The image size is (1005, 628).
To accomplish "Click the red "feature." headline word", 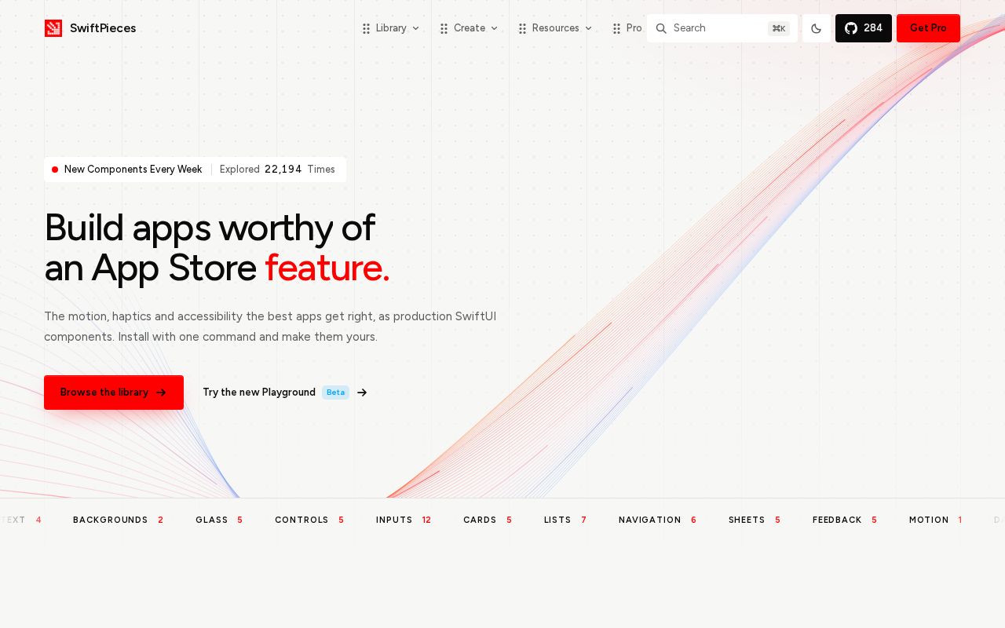I will pyautogui.click(x=327, y=268).
